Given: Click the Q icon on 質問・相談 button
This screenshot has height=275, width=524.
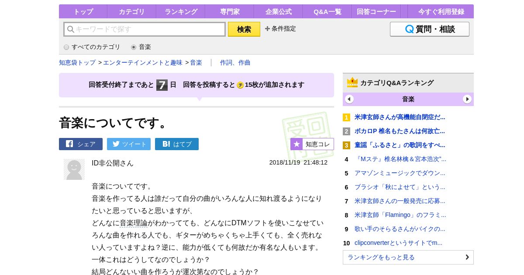Looking at the screenshot, I should pyautogui.click(x=409, y=29).
